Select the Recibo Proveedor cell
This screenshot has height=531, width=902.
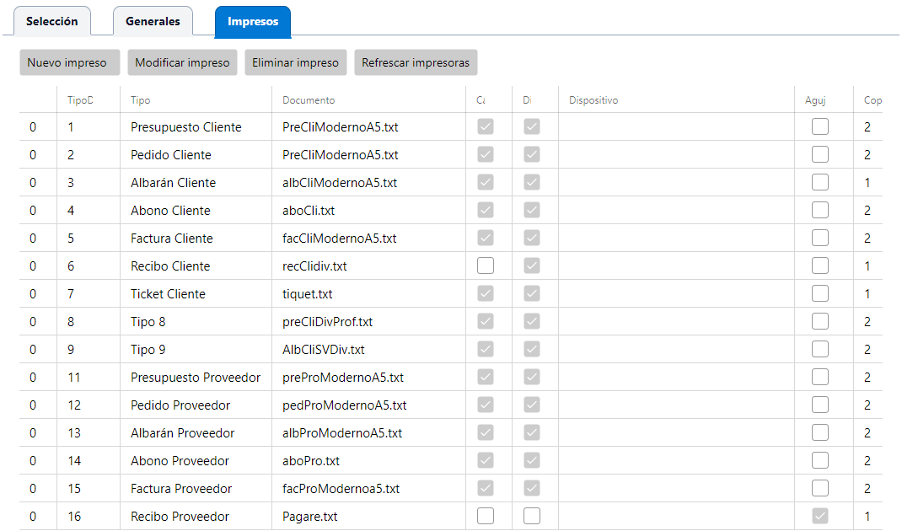[x=196, y=516]
